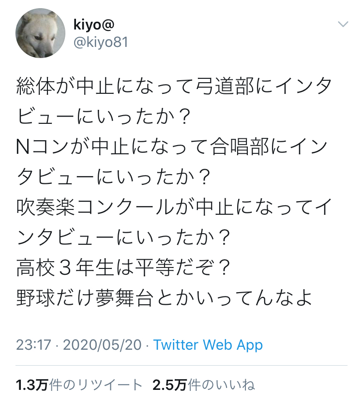View the 1.3万件のリツイート list
The image size is (363, 401).
(79, 385)
